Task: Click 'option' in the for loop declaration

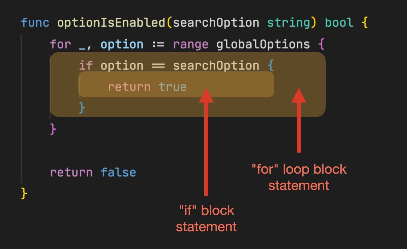Action: [122, 44]
